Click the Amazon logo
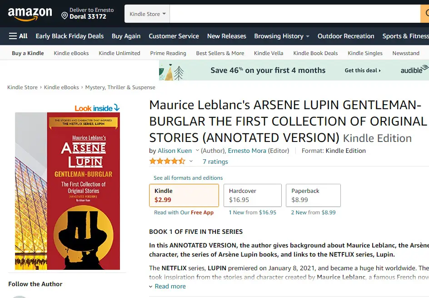Image resolution: width=429 pixels, height=298 pixels. [30, 14]
